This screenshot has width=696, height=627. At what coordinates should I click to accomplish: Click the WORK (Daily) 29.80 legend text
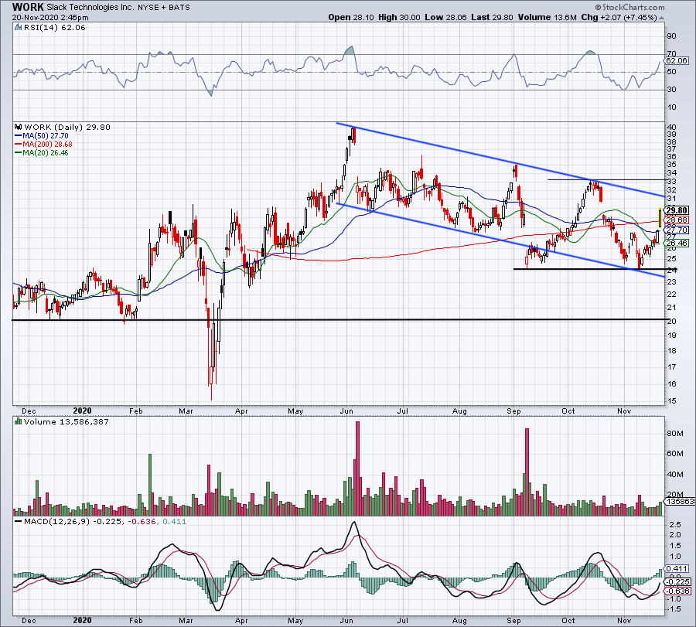[x=67, y=127]
